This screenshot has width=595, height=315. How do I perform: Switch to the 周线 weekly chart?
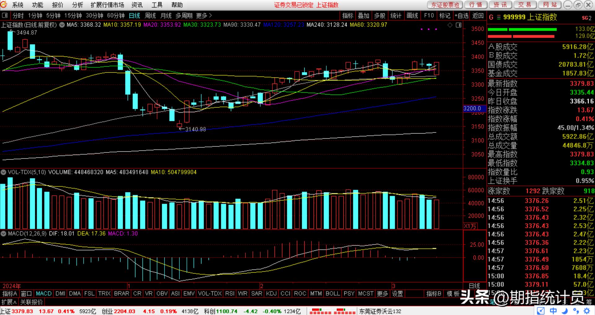tap(150, 16)
